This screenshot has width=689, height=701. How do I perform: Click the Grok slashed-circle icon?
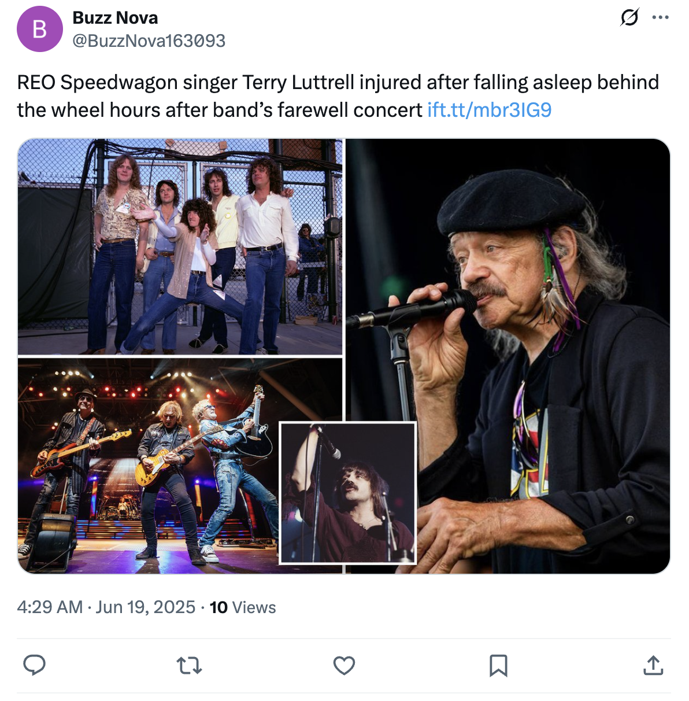(x=629, y=17)
